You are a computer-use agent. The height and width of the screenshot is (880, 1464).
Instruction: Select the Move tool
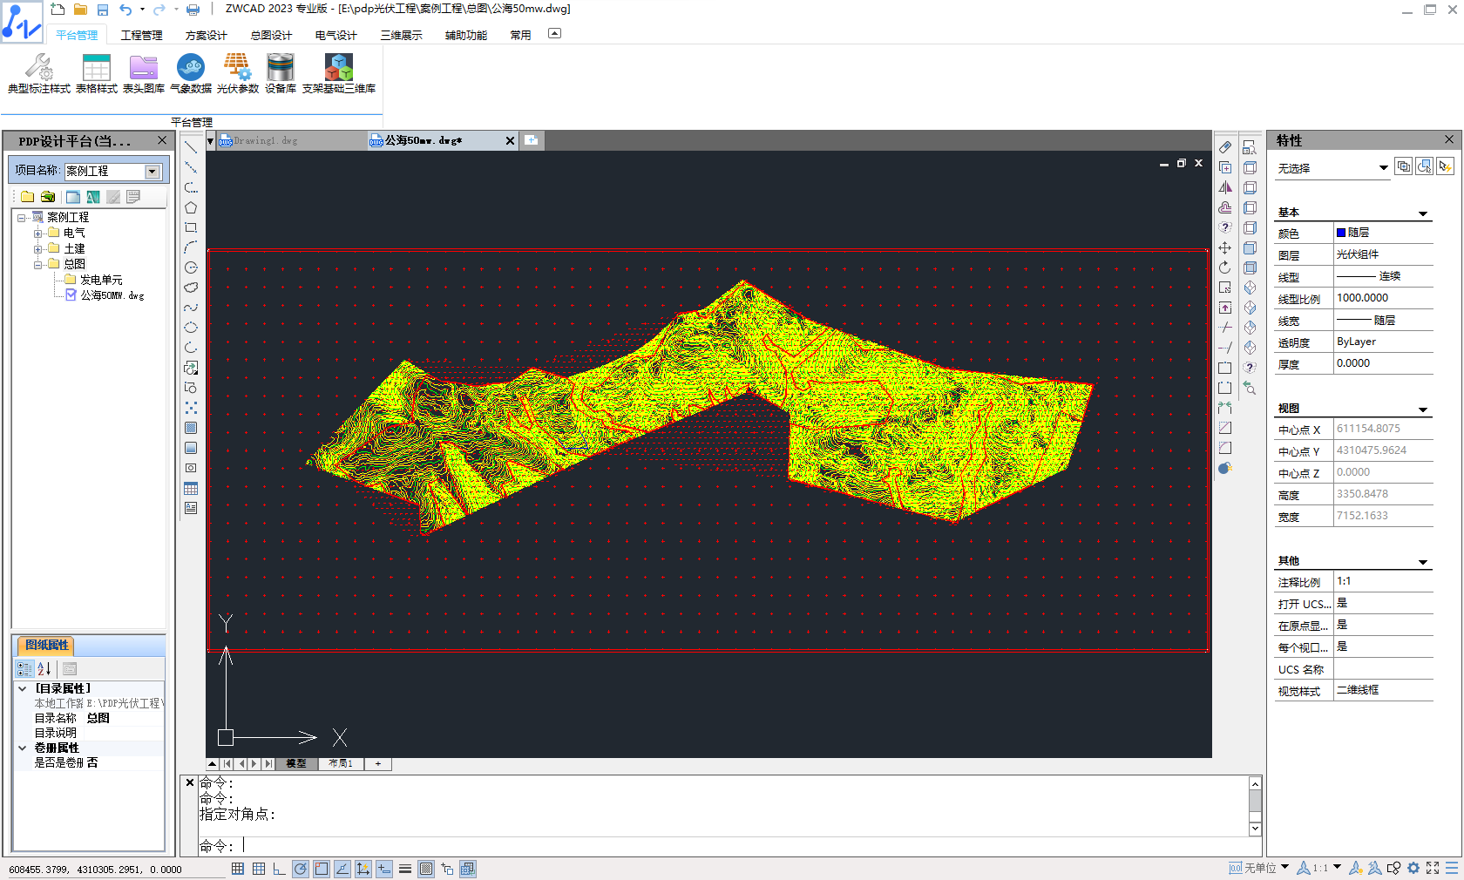click(1225, 247)
